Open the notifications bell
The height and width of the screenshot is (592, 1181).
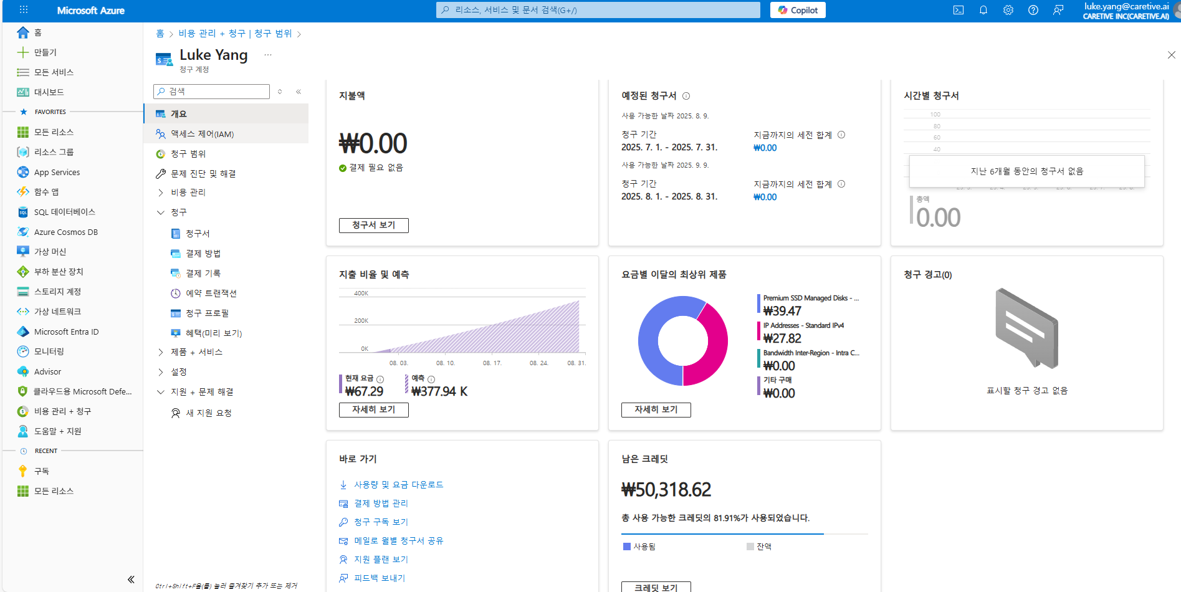983,10
